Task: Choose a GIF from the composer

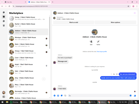Action: (65, 96)
